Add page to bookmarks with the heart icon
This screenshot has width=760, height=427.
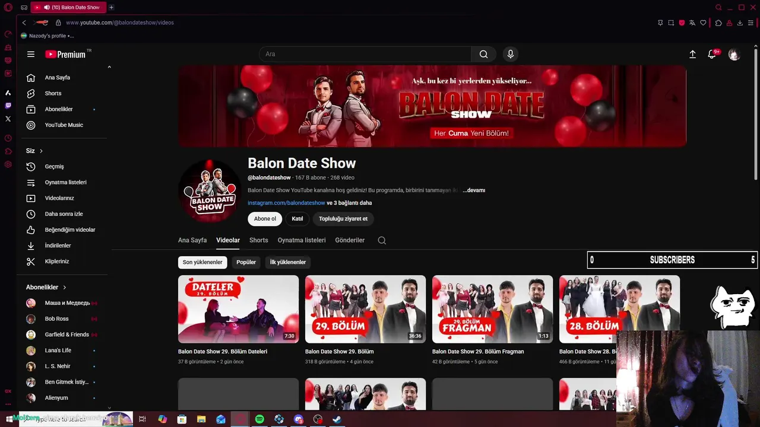click(703, 23)
